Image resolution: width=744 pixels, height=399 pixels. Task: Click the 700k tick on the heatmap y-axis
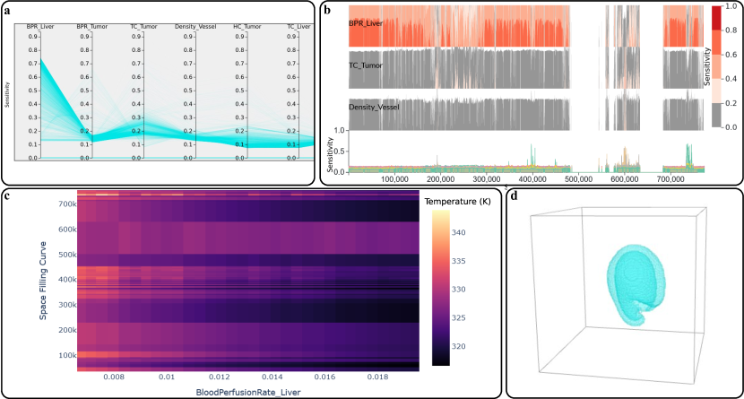click(x=67, y=204)
